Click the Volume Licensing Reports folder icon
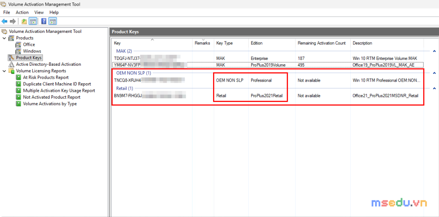The width and height of the screenshot is (439, 217). coord(11,71)
